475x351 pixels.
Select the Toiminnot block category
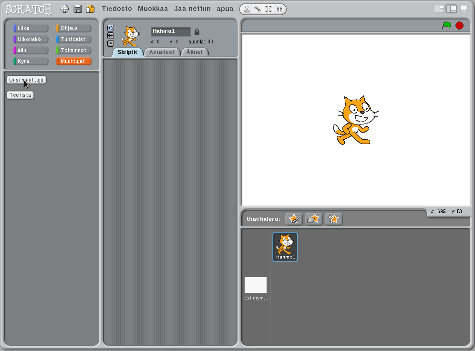[x=73, y=50]
